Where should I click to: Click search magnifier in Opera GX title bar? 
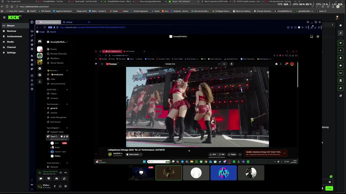[308, 22]
